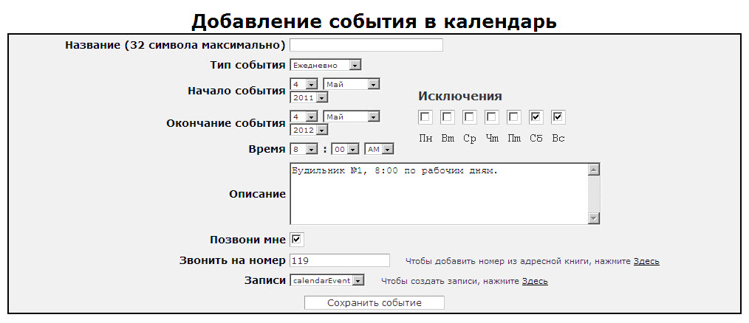The image size is (749, 323).
Task: Click the 'Добавление события в календарь' title
Action: 374,21
